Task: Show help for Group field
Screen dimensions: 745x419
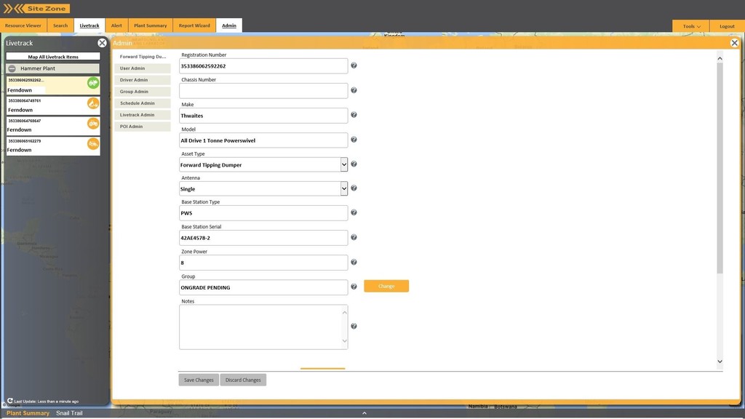Action: tap(354, 287)
